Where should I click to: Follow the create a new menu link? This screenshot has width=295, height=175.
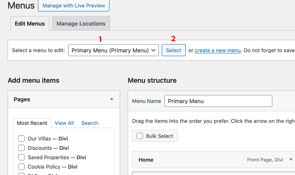coord(218,50)
